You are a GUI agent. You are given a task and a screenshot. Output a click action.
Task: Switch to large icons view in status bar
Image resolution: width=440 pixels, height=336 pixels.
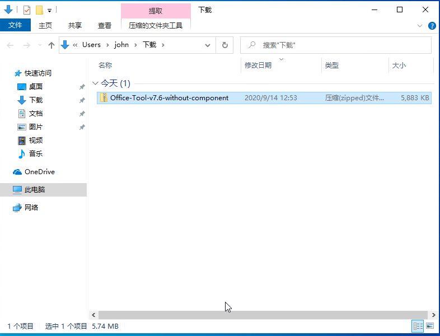pyautogui.click(x=430, y=326)
